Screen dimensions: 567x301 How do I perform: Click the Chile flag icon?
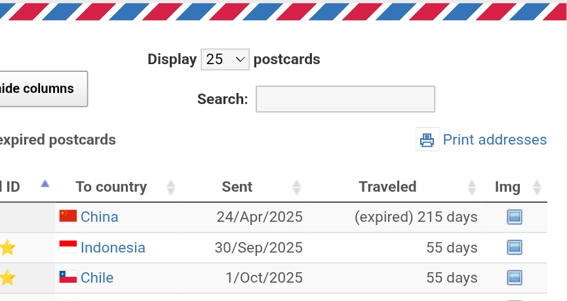[68, 277]
